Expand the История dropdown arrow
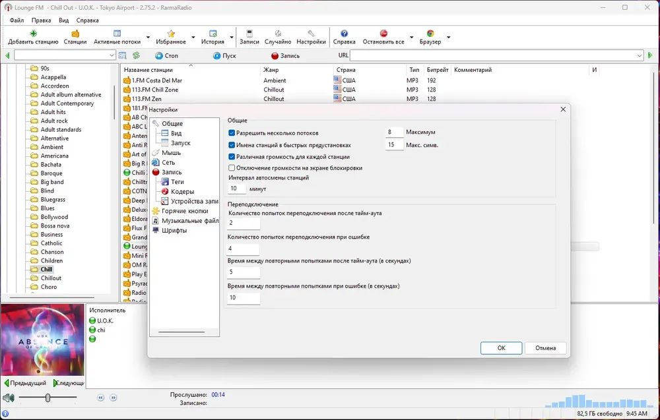Image resolution: width=660 pixels, height=420 pixels. coord(232,38)
